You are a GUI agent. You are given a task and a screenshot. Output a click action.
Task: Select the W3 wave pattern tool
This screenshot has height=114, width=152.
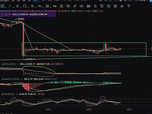coord(40,6)
